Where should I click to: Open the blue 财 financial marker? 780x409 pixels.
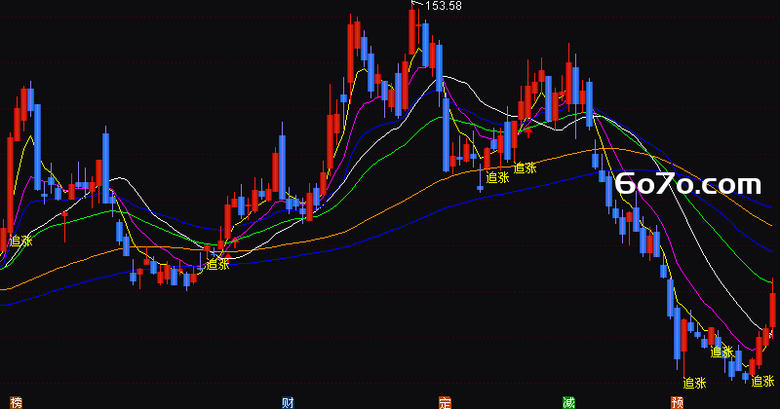click(288, 402)
